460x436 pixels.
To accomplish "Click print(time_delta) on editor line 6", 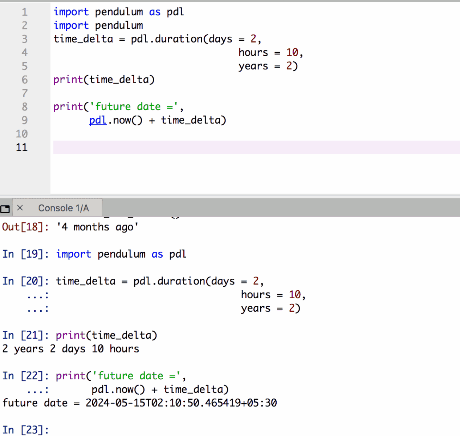I will [104, 80].
